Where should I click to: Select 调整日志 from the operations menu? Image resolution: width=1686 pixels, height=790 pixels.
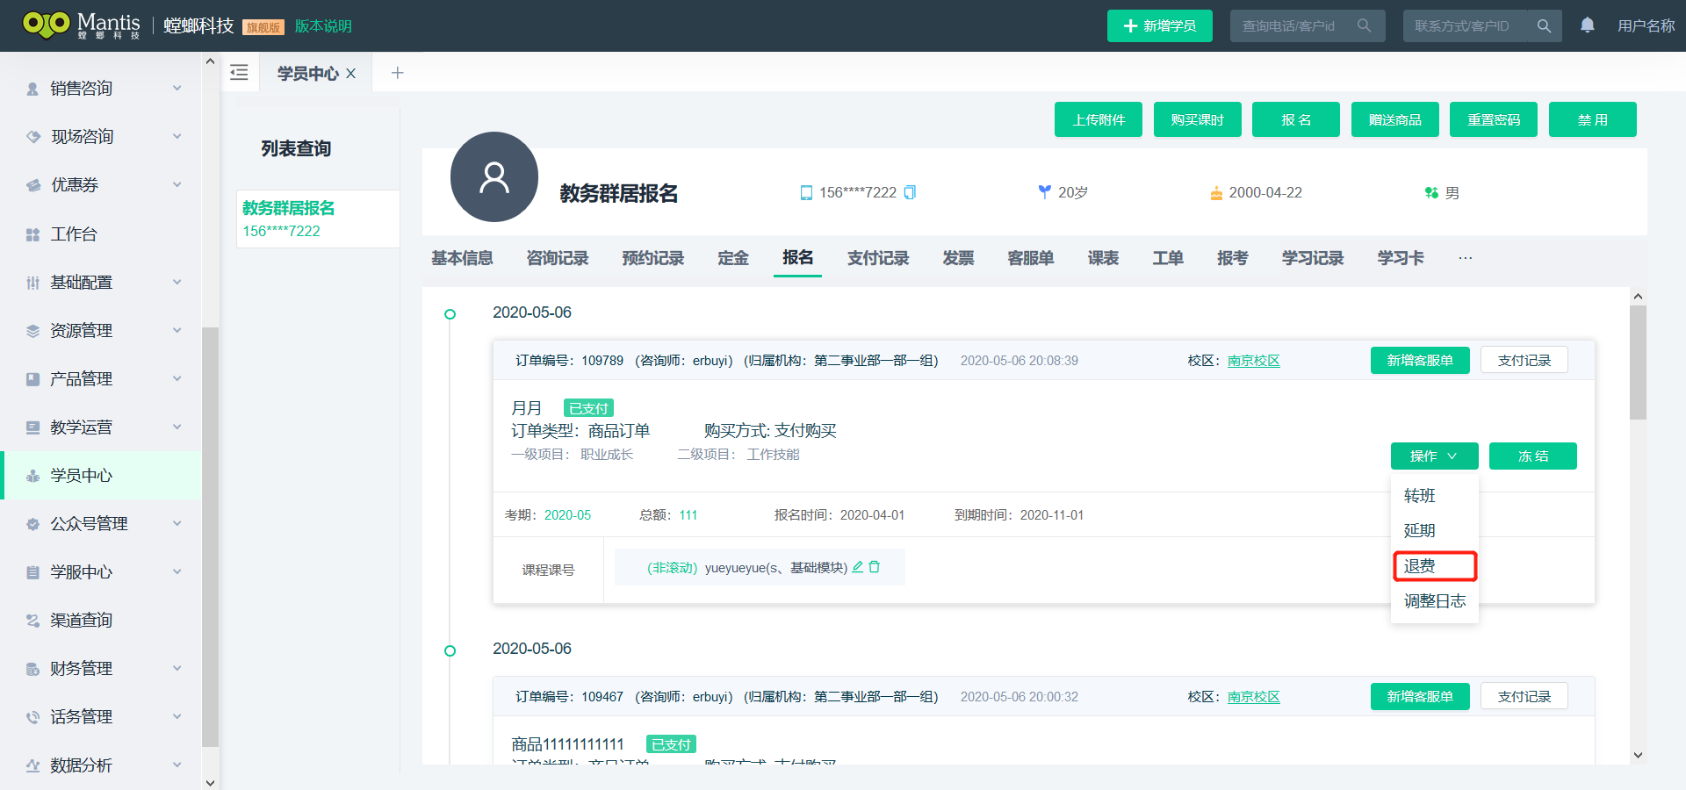click(1435, 601)
